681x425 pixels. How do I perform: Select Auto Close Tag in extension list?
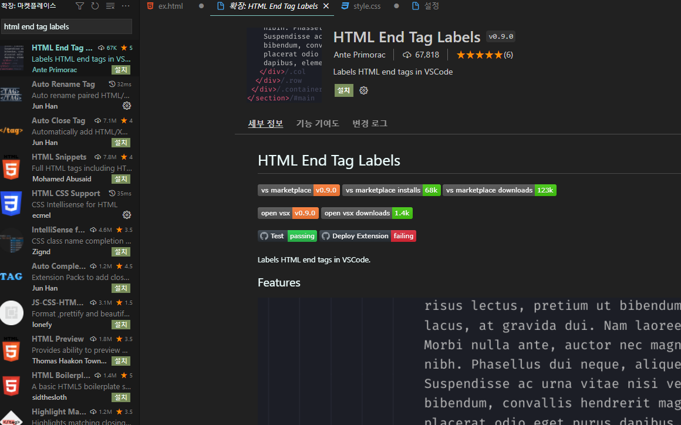pyautogui.click(x=69, y=131)
